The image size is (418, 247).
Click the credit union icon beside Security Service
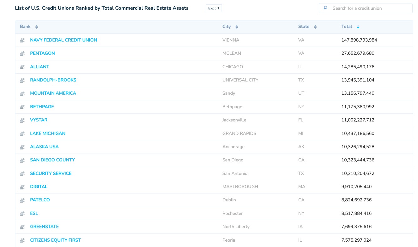pyautogui.click(x=22, y=174)
